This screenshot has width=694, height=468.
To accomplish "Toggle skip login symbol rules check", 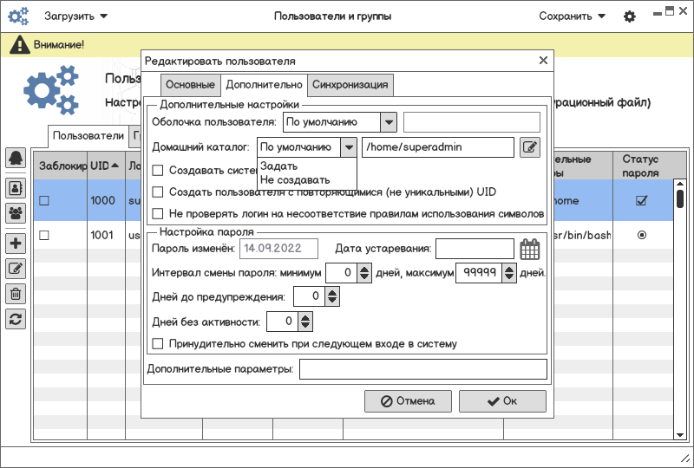I will (158, 213).
